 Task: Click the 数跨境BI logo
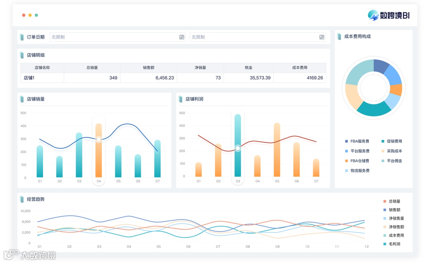tap(389, 16)
